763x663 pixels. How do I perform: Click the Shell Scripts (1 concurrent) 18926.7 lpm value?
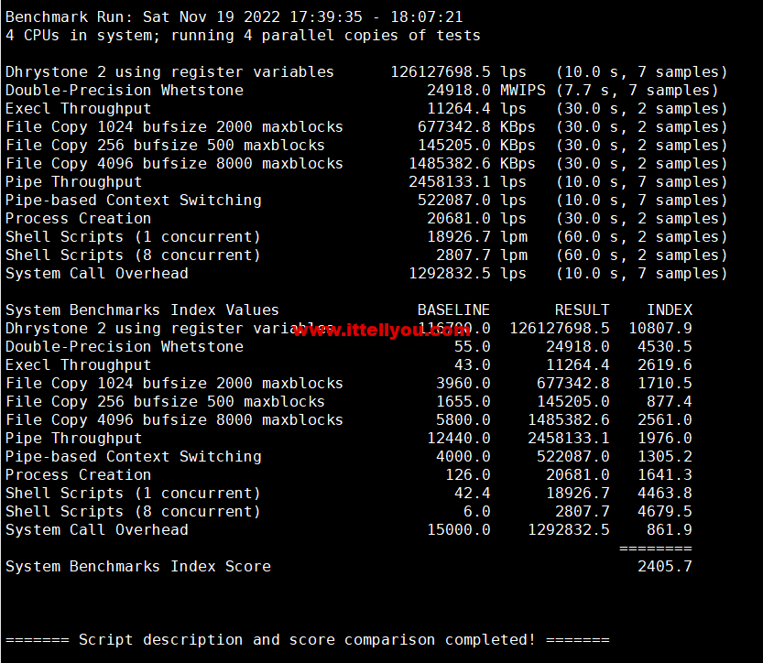click(x=458, y=236)
